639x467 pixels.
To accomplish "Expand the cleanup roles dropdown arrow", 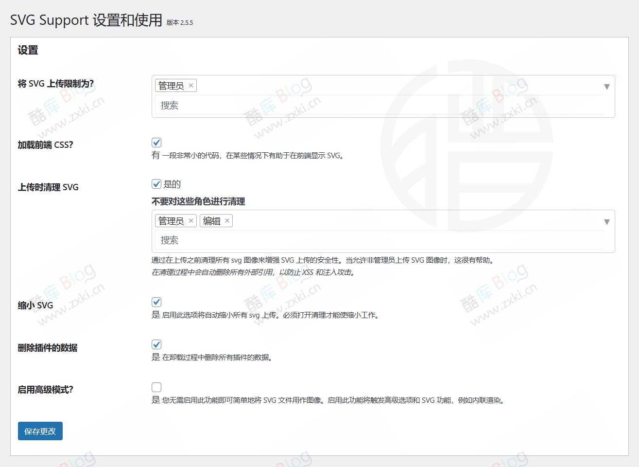I will click(606, 221).
